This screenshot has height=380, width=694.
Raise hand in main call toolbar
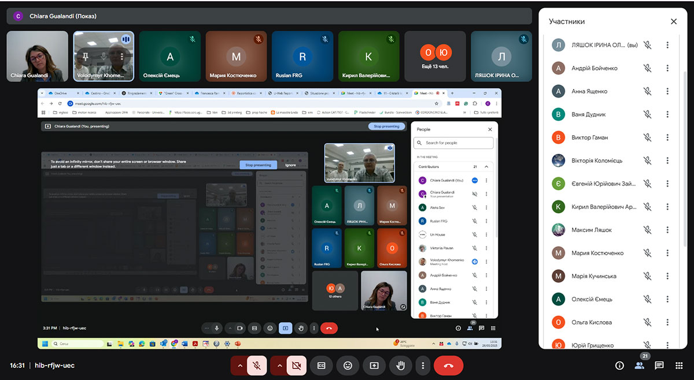[400, 366]
